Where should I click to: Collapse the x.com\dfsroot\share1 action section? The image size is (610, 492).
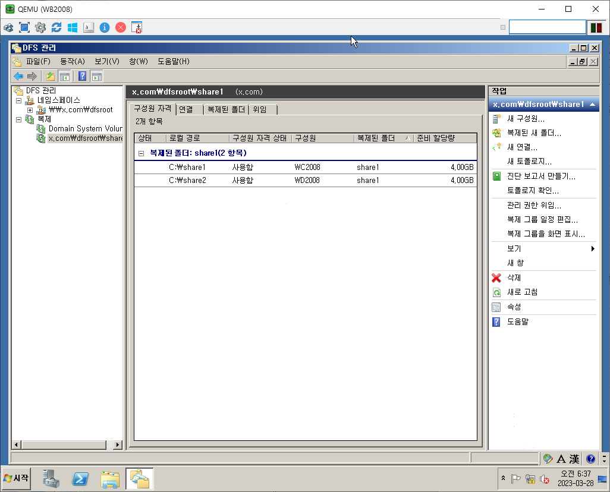[x=592, y=104]
